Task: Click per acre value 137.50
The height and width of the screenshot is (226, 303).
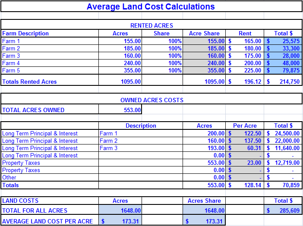Action: 245,141
